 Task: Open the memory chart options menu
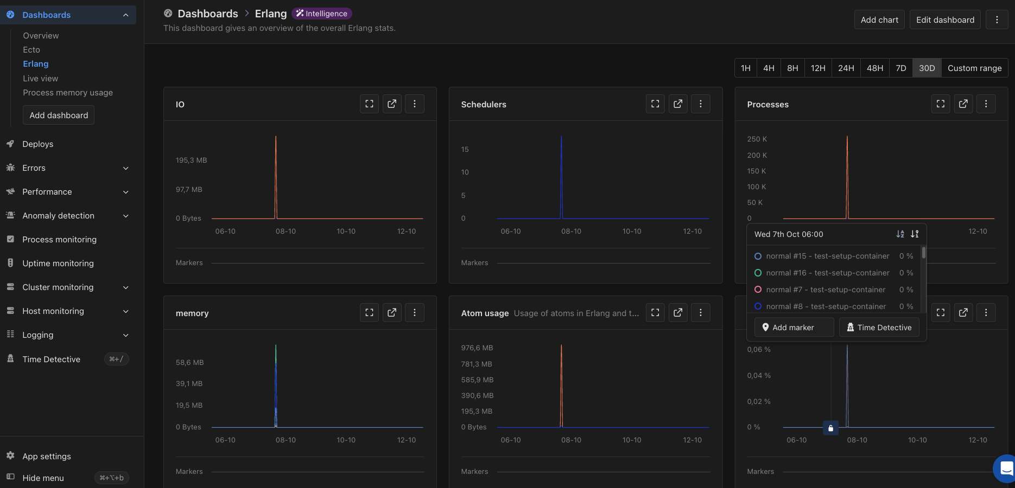tap(415, 313)
